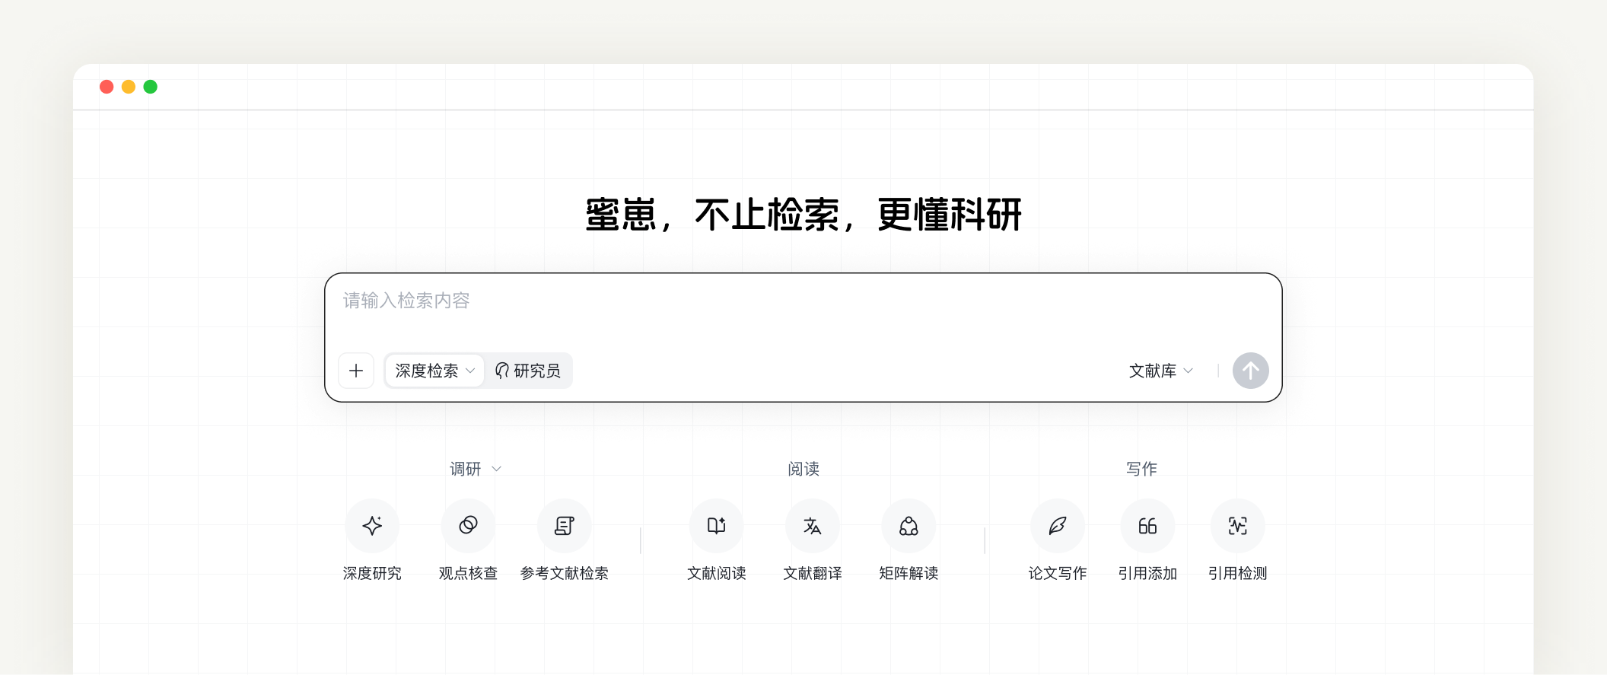This screenshot has width=1607, height=675.
Task: Open the 文献阅读 book icon
Action: (716, 526)
